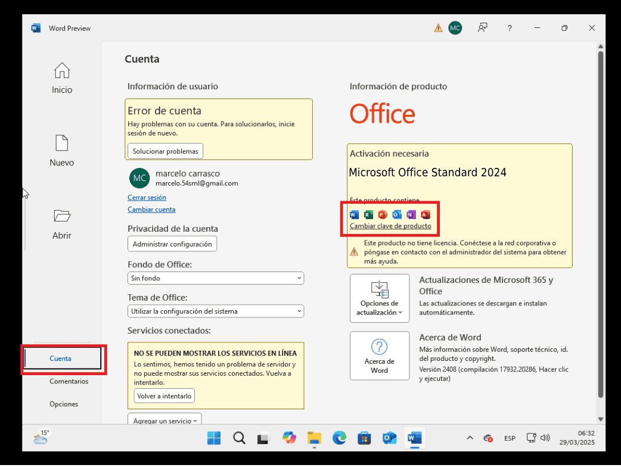Open the Abrir section
Viewport: 621px width, 471px height.
[x=62, y=223]
